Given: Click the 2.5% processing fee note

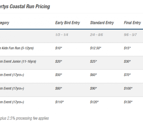Looking at the screenshot, I should [24, 118].
